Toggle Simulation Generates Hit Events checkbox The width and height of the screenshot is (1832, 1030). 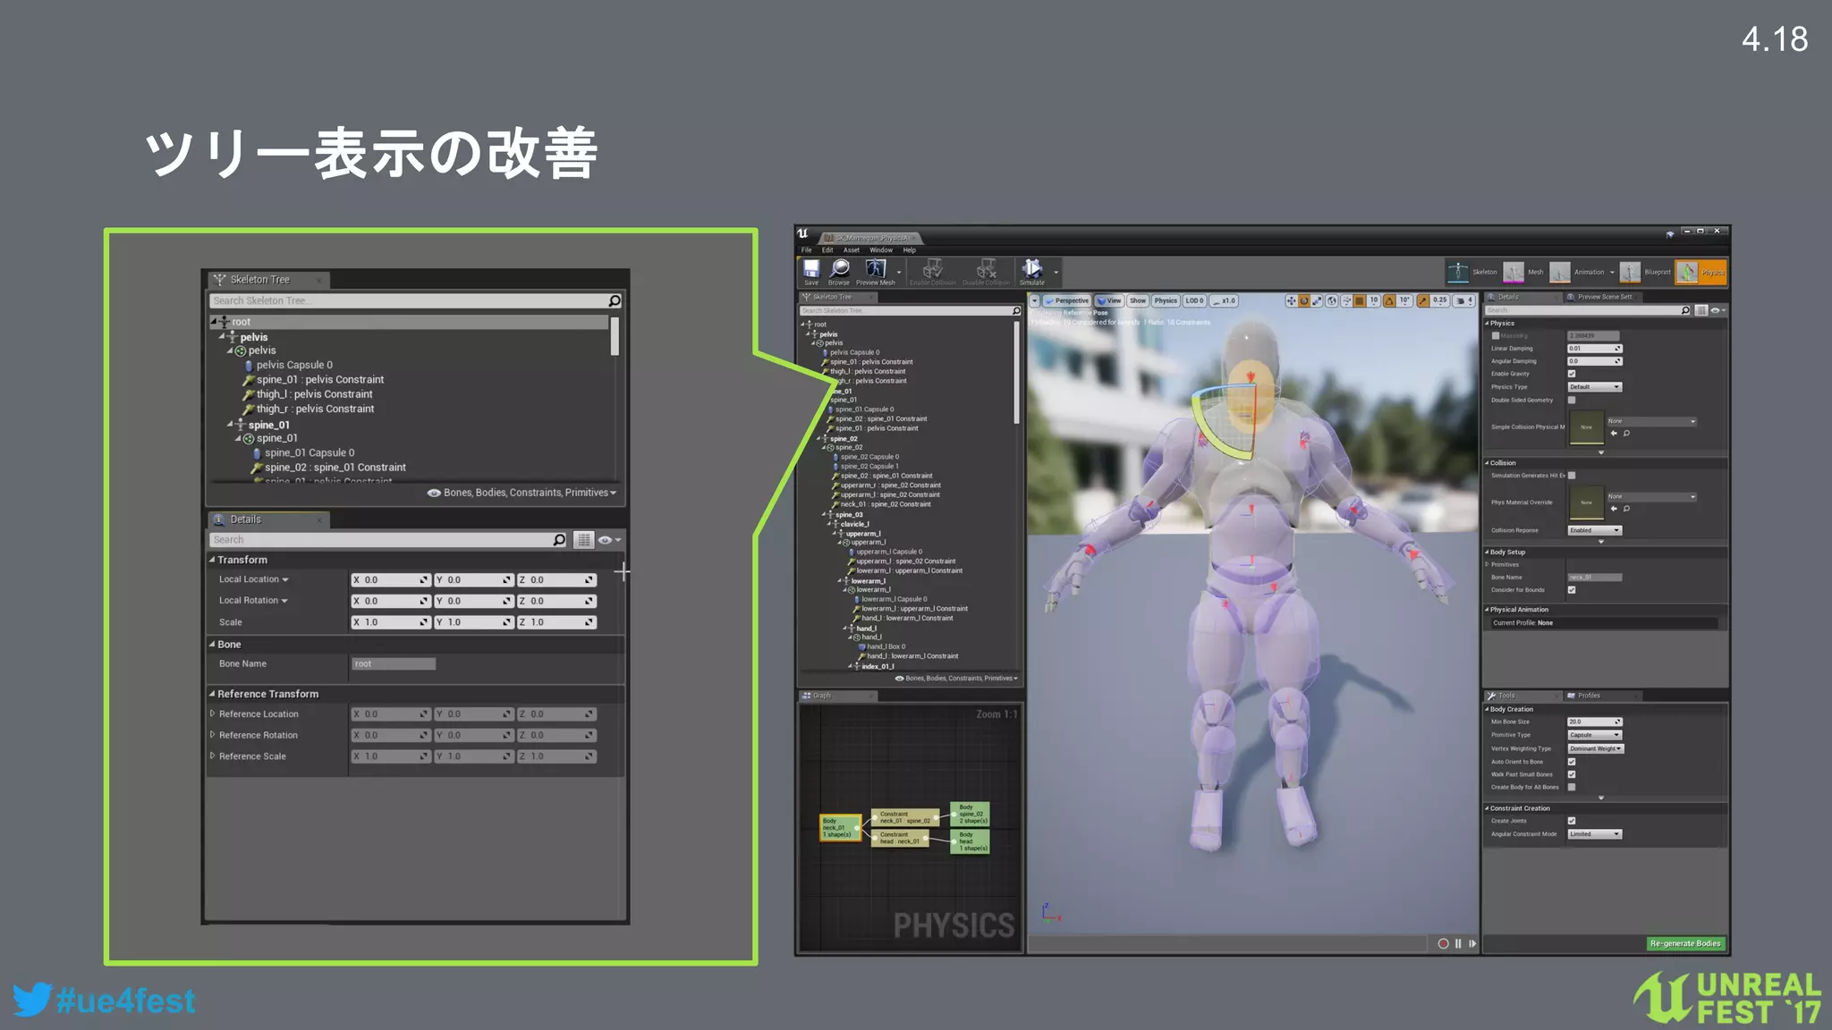tap(1572, 476)
